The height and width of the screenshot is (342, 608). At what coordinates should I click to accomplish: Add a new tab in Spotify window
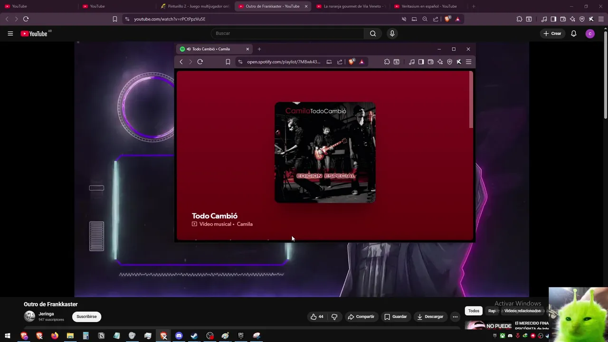click(x=259, y=49)
